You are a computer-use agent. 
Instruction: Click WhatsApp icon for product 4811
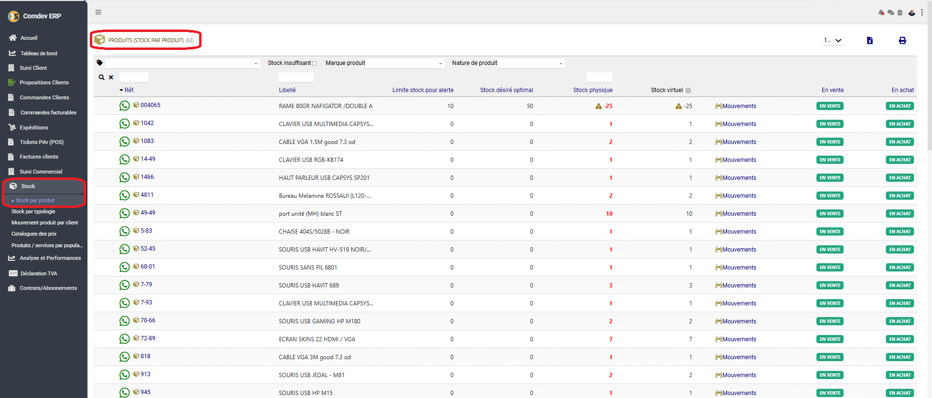pyautogui.click(x=124, y=195)
